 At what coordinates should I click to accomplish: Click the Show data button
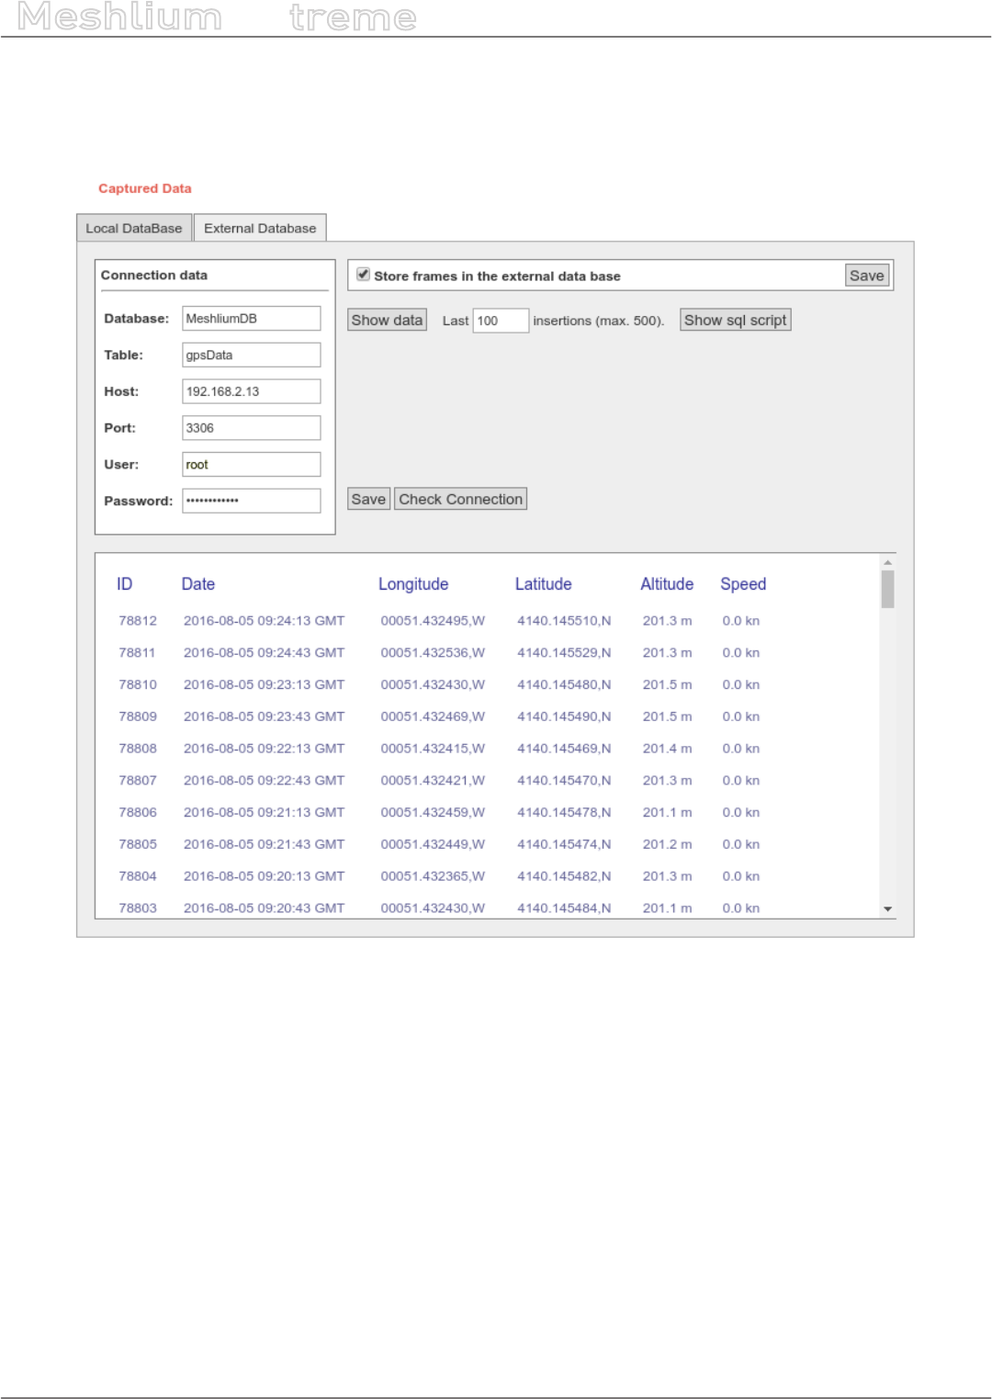(x=387, y=320)
